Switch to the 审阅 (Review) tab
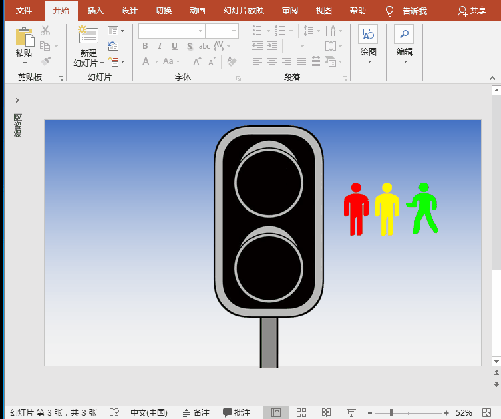Image resolution: width=501 pixels, height=419 pixels. point(290,11)
